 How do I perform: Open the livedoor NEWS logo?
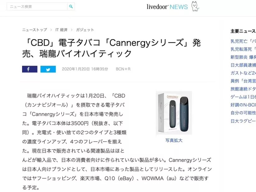pyautogui.click(x=167, y=7)
